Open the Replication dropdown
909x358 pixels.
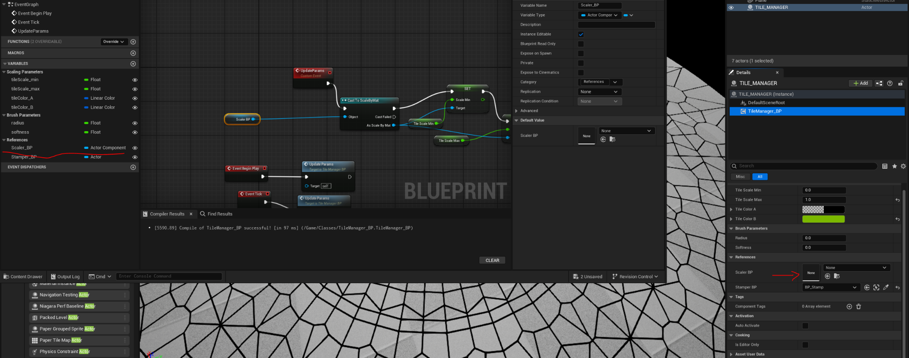pos(599,92)
